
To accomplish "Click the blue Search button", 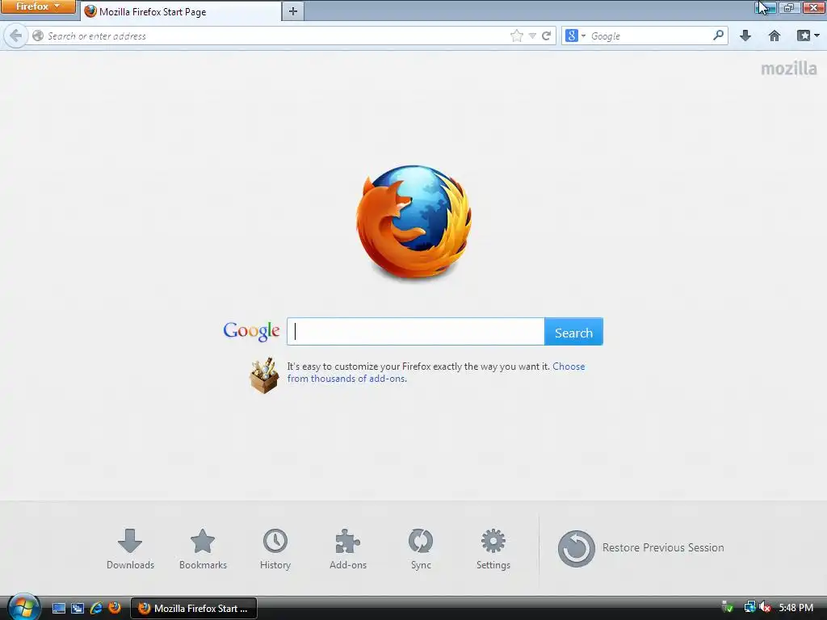I will pyautogui.click(x=574, y=332).
